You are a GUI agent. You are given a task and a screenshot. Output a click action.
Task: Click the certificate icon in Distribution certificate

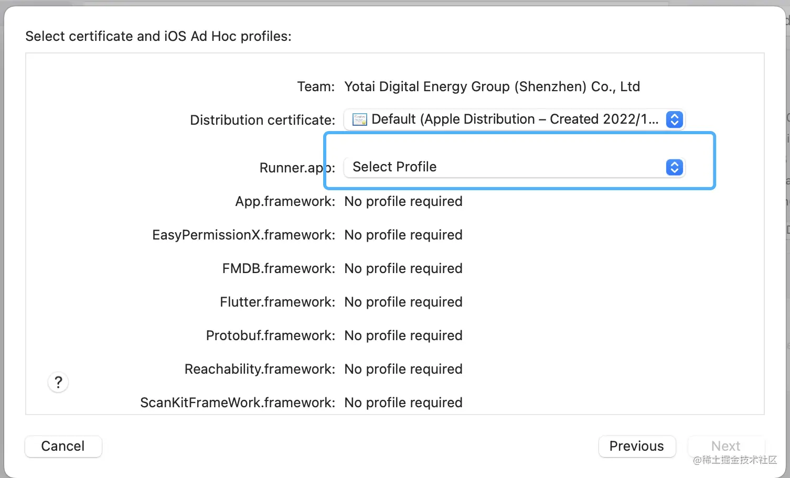(x=359, y=119)
